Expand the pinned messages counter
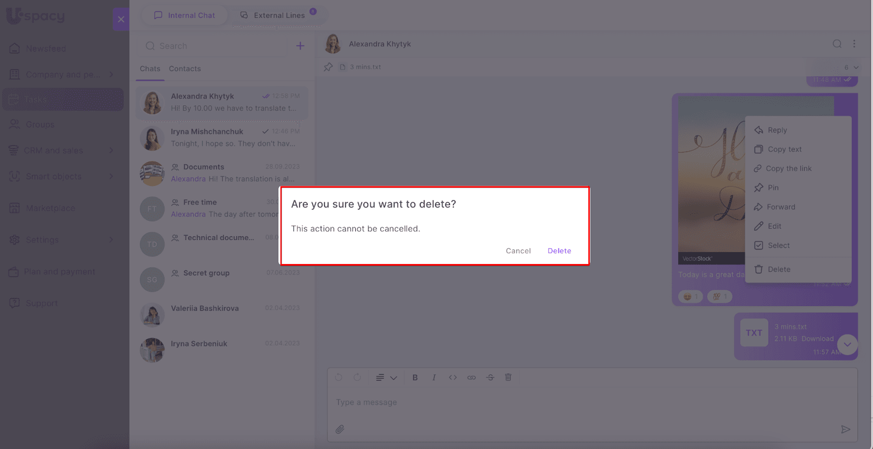The image size is (873, 449). [851, 67]
